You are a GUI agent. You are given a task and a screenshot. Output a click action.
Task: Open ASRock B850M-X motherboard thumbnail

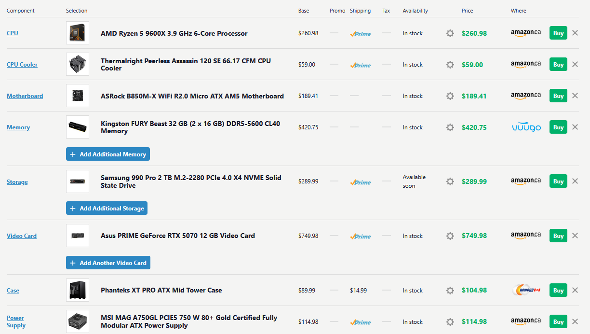click(x=78, y=96)
